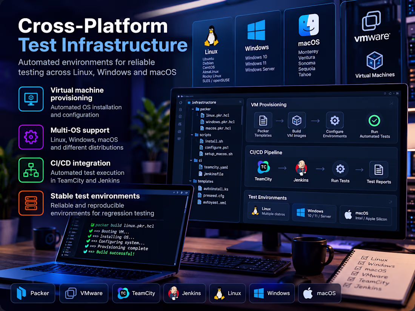Image resolution: width=415 pixels, height=311 pixels.
Task: Select teamcity.yaml in the ci folder
Action: pyautogui.click(x=213, y=167)
